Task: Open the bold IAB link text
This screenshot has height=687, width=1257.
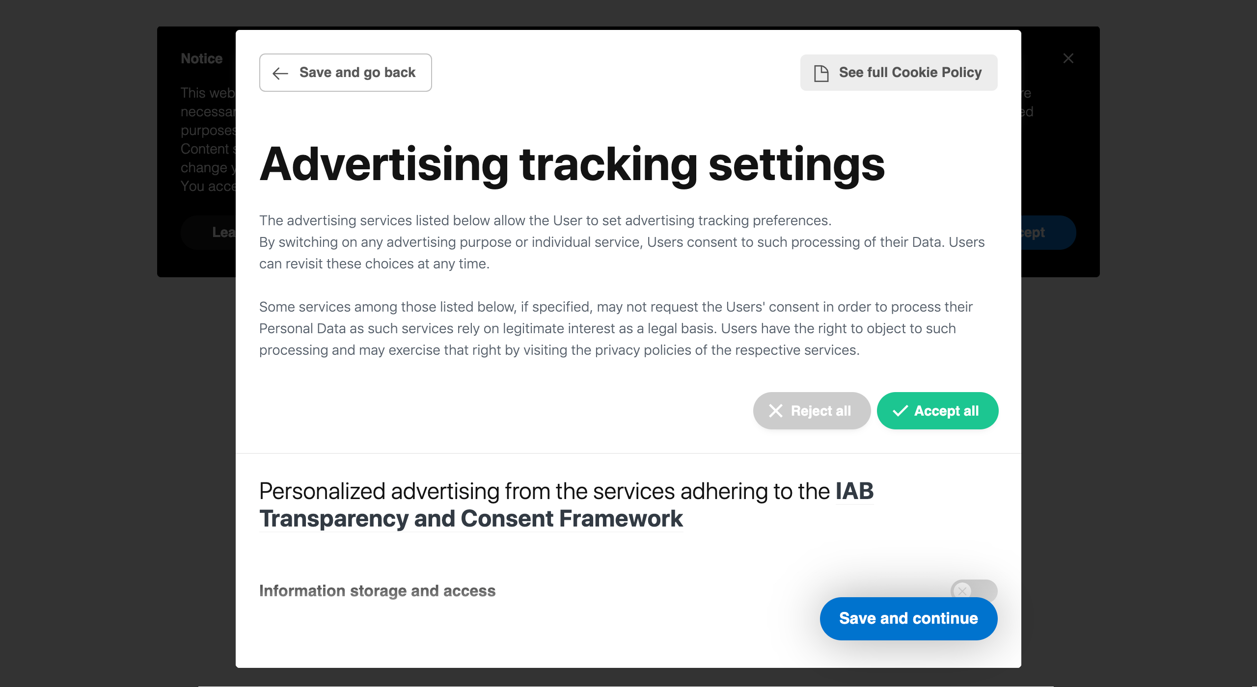Action: pos(854,491)
